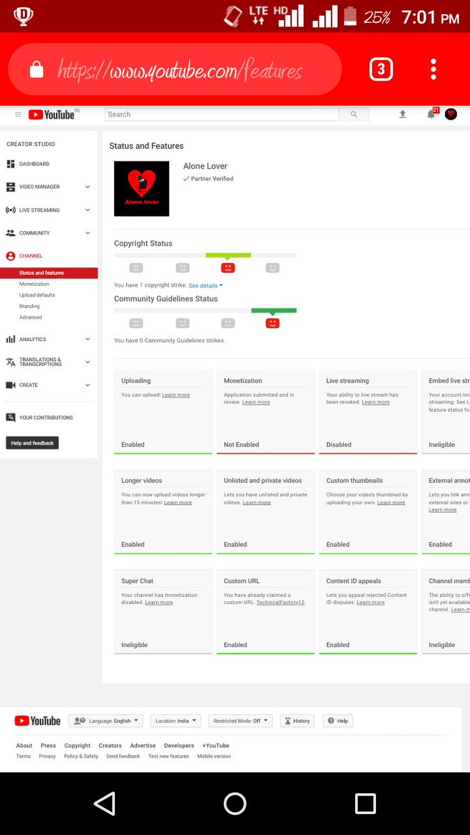Open the notifications bell icon

click(431, 114)
